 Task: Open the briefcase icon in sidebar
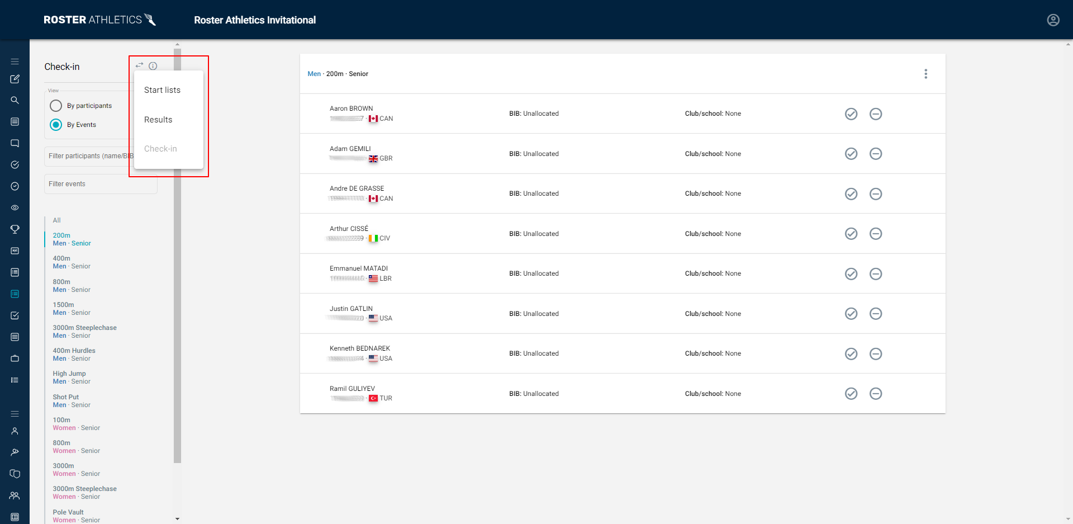click(x=15, y=358)
